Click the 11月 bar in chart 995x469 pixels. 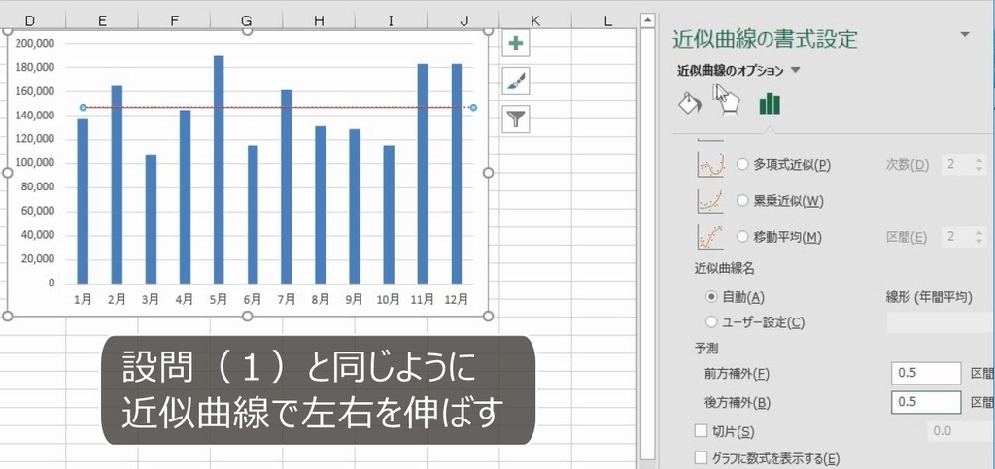[x=423, y=174]
